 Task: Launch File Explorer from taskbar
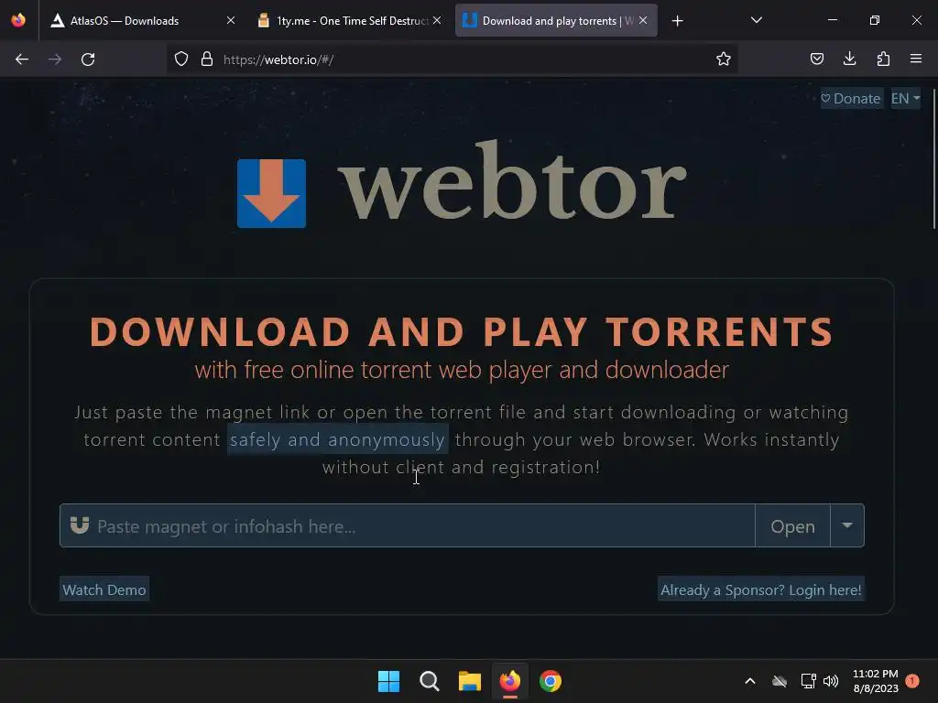[x=470, y=681]
